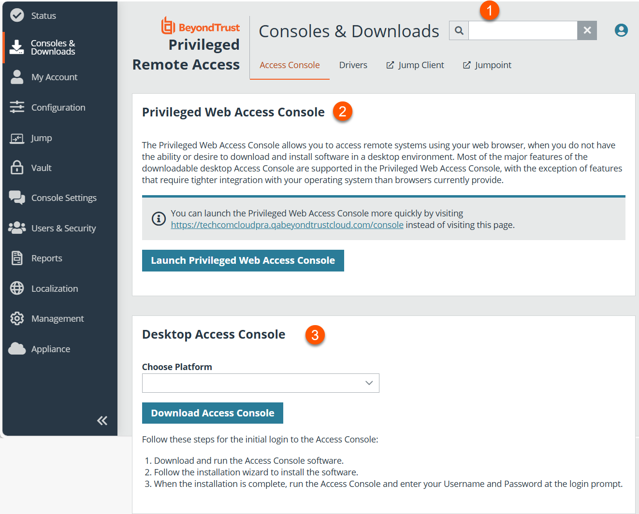Collapse the sidebar with double-chevron icon
Image resolution: width=639 pixels, height=514 pixels.
tap(102, 421)
